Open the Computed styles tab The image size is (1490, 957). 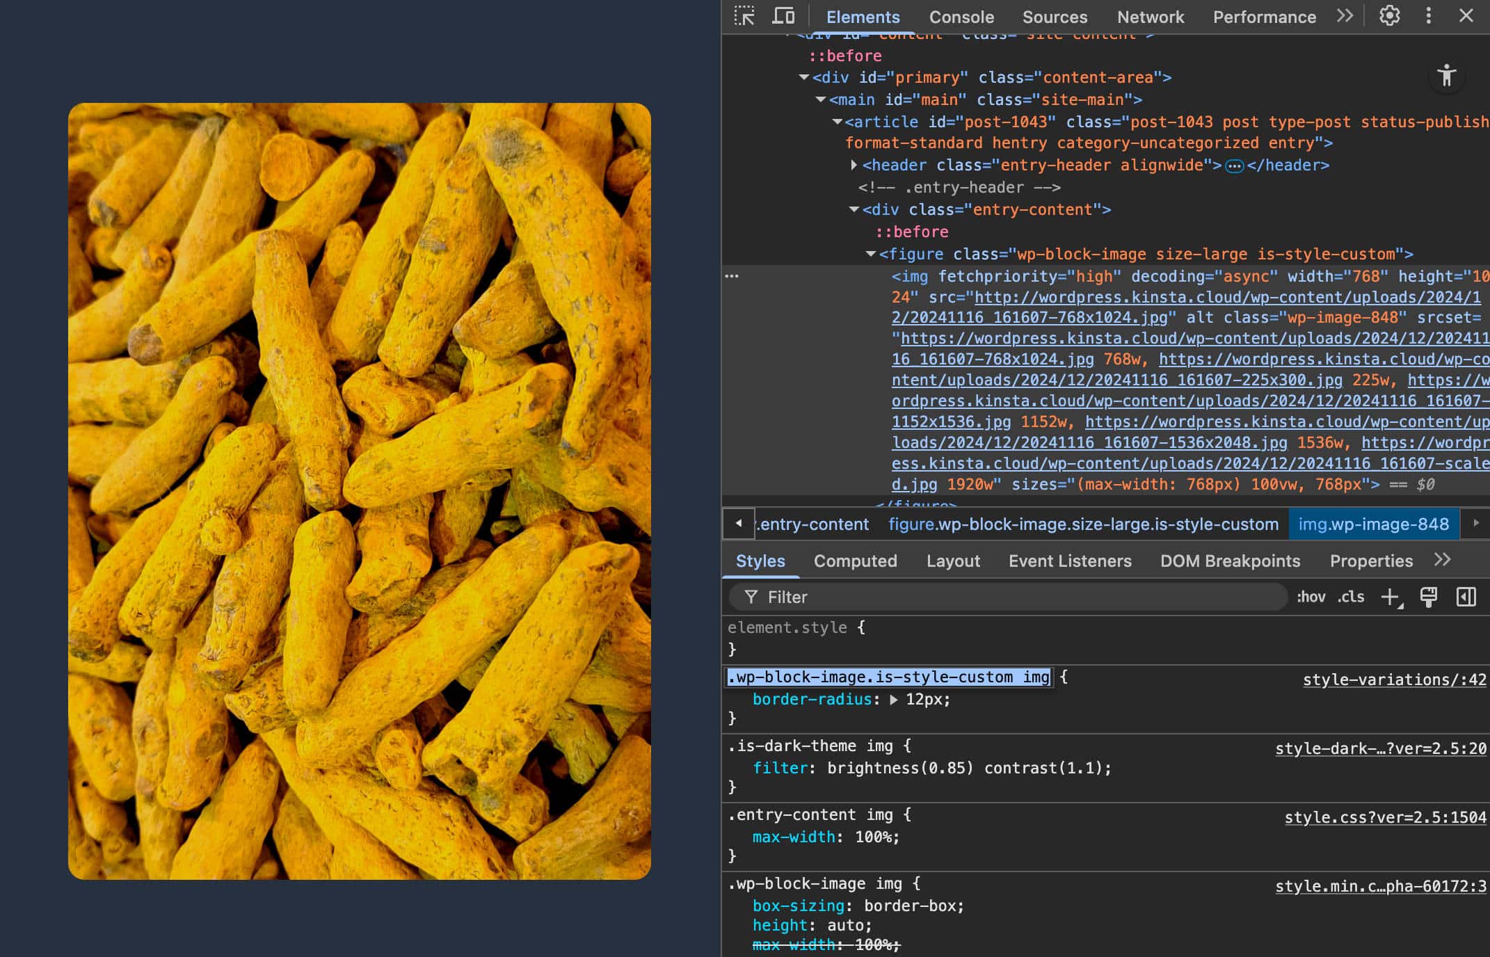(855, 561)
